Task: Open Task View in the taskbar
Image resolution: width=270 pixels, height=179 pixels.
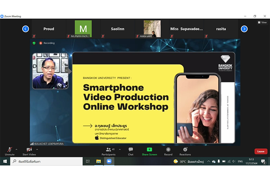Action: tap(88, 161)
